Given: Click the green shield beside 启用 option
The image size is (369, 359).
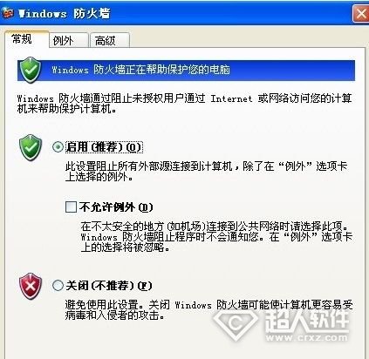Looking at the screenshot, I should tap(31, 147).
